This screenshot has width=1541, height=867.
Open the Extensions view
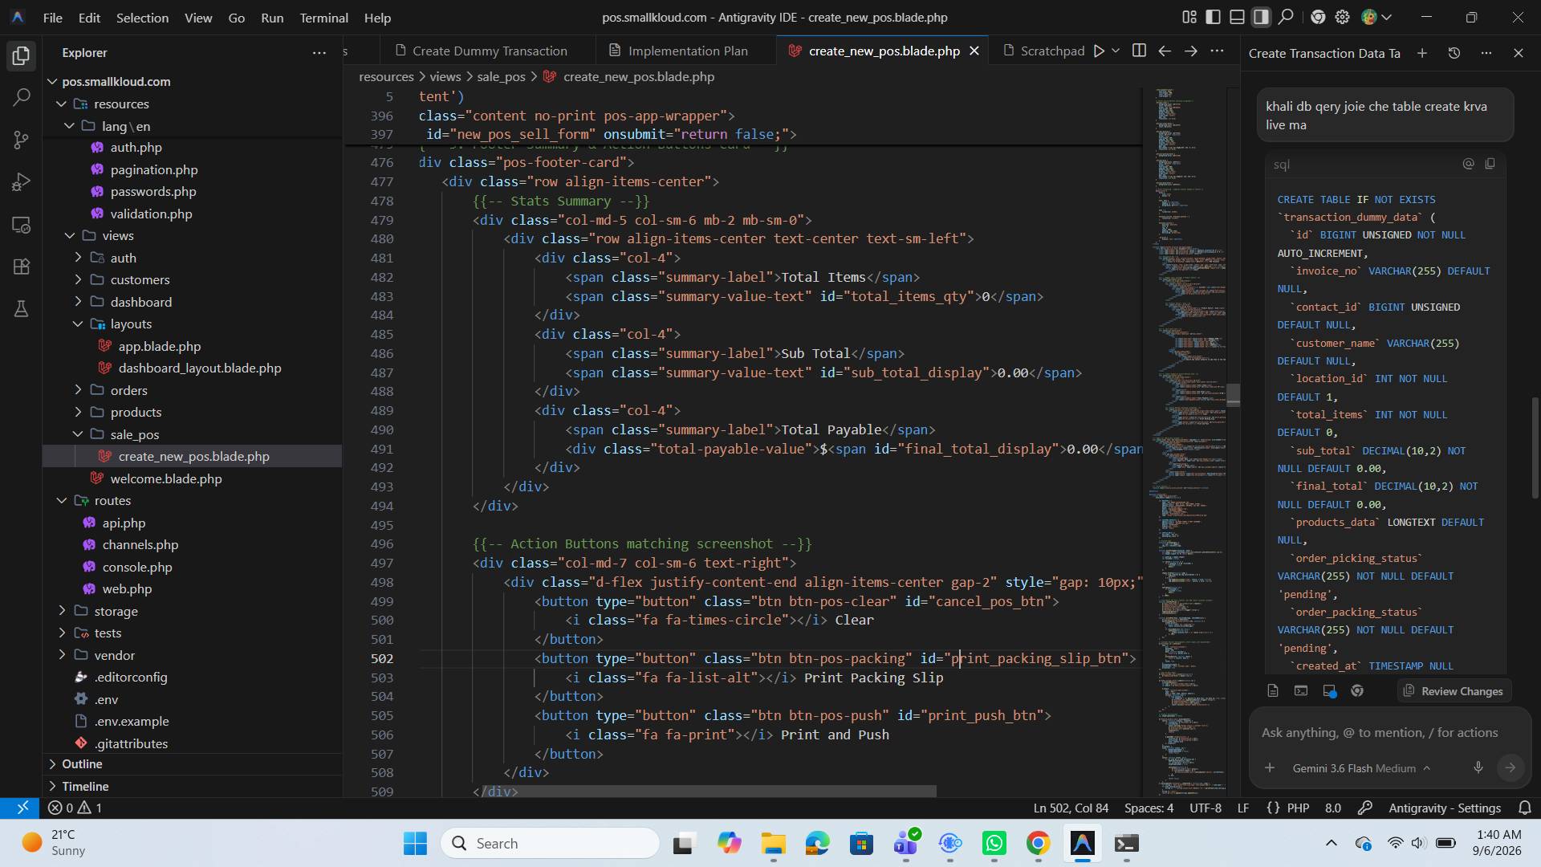pos(22,267)
